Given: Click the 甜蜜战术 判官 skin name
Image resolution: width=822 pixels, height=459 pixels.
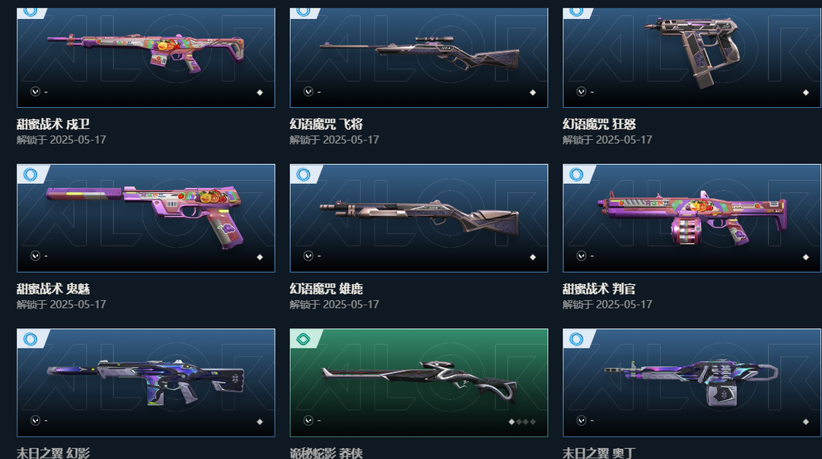Looking at the screenshot, I should click(x=599, y=288).
